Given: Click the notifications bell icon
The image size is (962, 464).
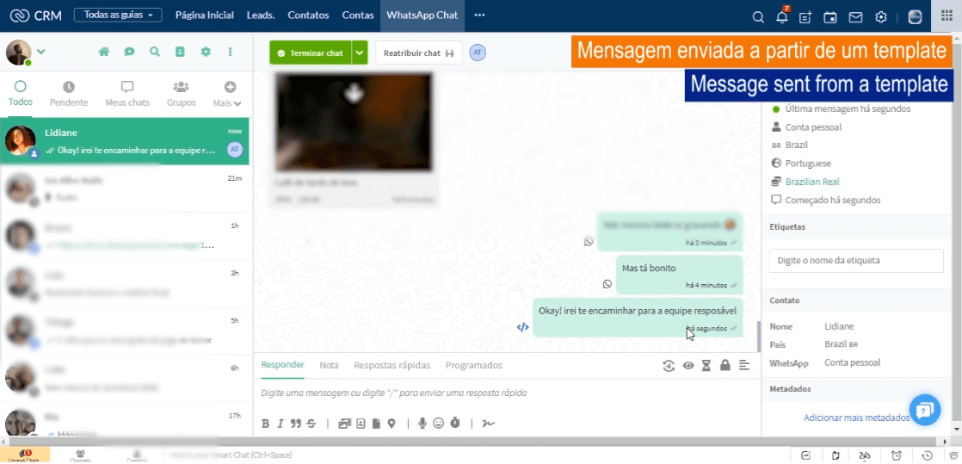Looking at the screenshot, I should [x=781, y=17].
